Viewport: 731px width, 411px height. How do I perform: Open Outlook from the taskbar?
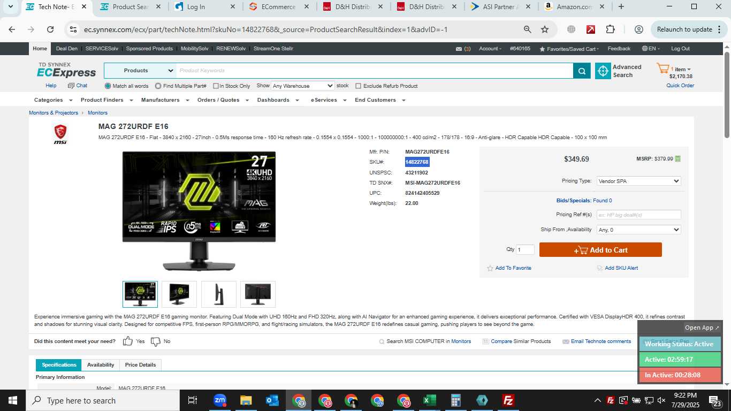coord(272,400)
